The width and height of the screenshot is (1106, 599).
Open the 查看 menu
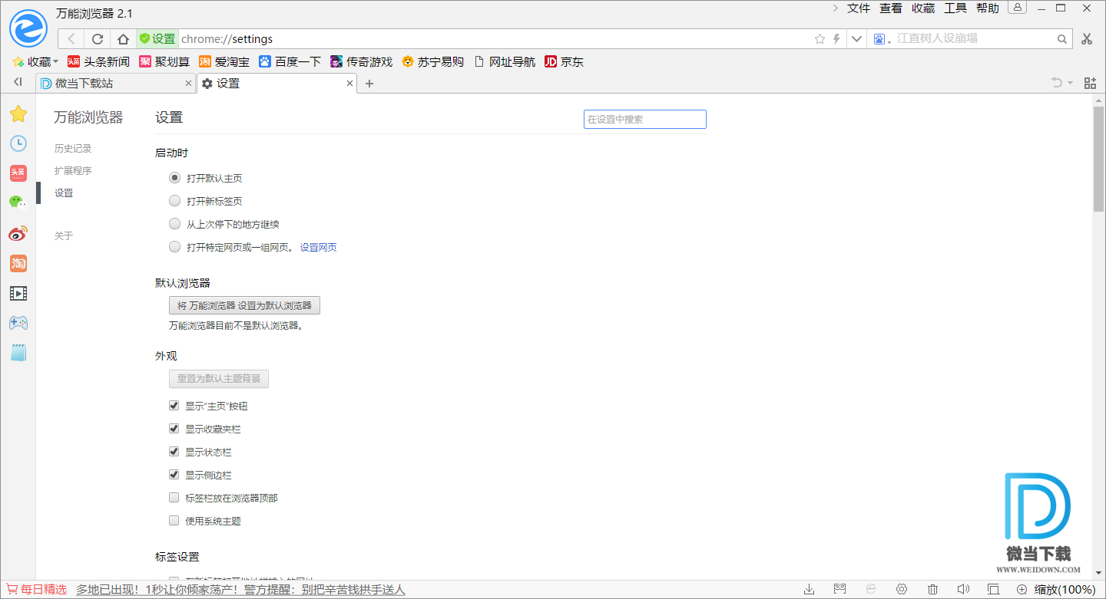click(891, 8)
